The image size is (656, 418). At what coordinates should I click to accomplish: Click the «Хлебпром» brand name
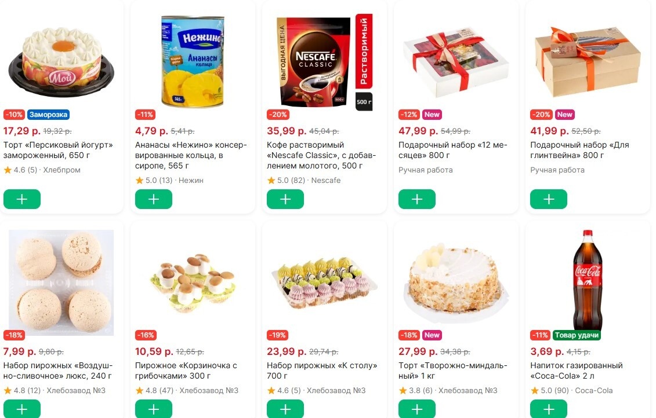click(61, 170)
